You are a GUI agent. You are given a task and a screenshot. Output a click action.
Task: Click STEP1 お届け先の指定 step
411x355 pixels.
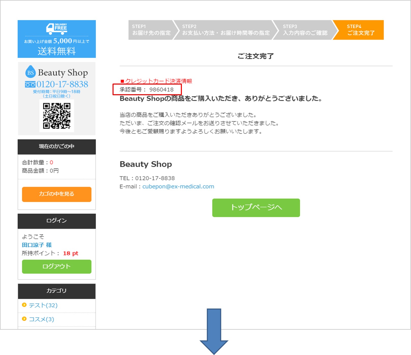[x=151, y=30]
